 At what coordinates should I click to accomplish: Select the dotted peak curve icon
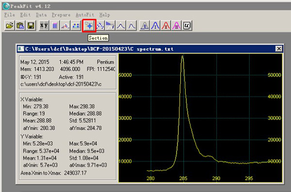click(100, 25)
